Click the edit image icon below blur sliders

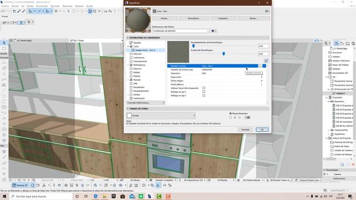click(266, 61)
